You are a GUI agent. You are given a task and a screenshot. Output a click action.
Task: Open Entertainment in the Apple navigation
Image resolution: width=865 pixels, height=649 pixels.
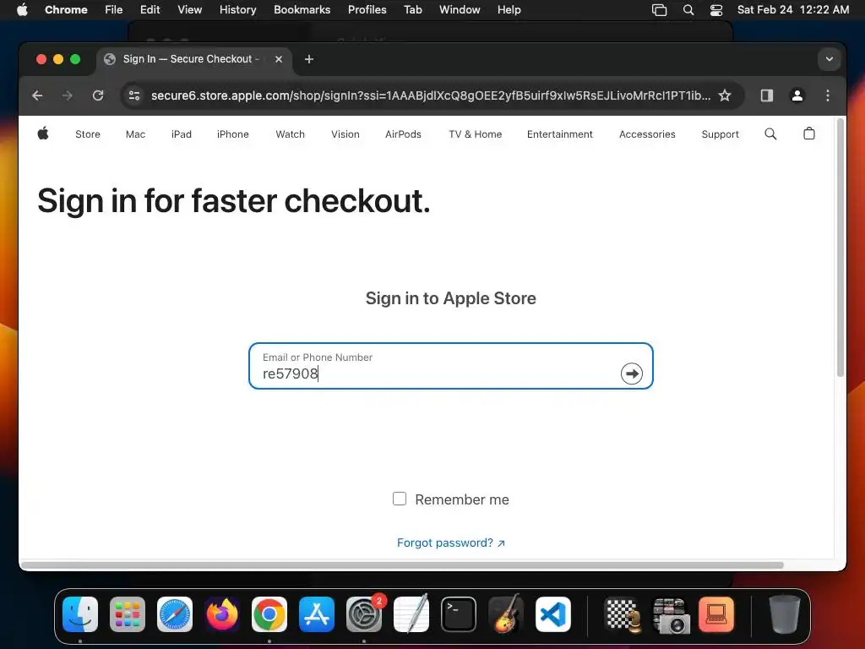coord(559,134)
